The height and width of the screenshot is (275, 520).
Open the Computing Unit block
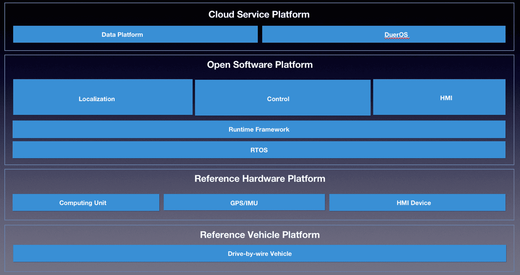coord(86,203)
